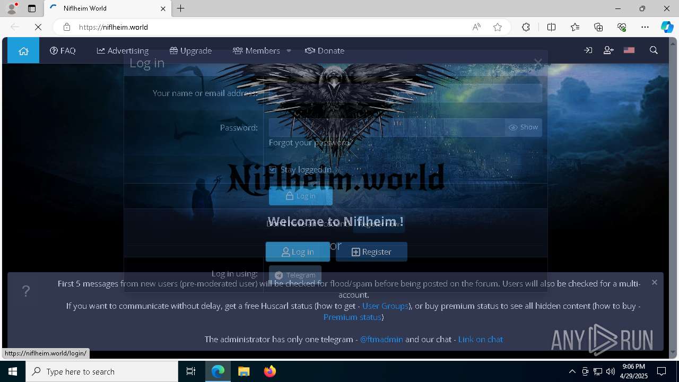Screen dimensions: 679x382
Task: Open a new browser tab
Action: pyautogui.click(x=181, y=8)
